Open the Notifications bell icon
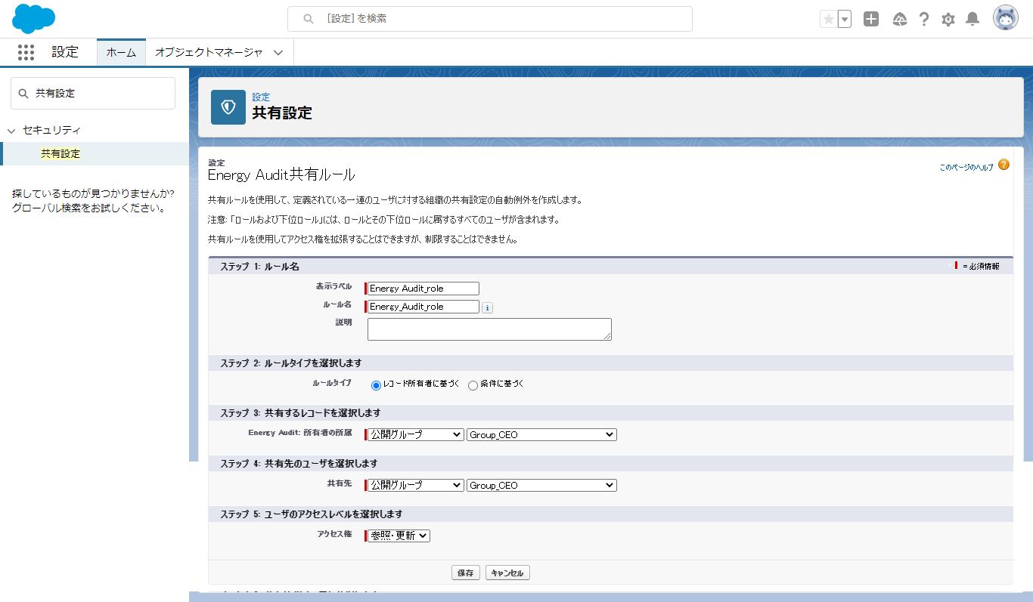 973,20
